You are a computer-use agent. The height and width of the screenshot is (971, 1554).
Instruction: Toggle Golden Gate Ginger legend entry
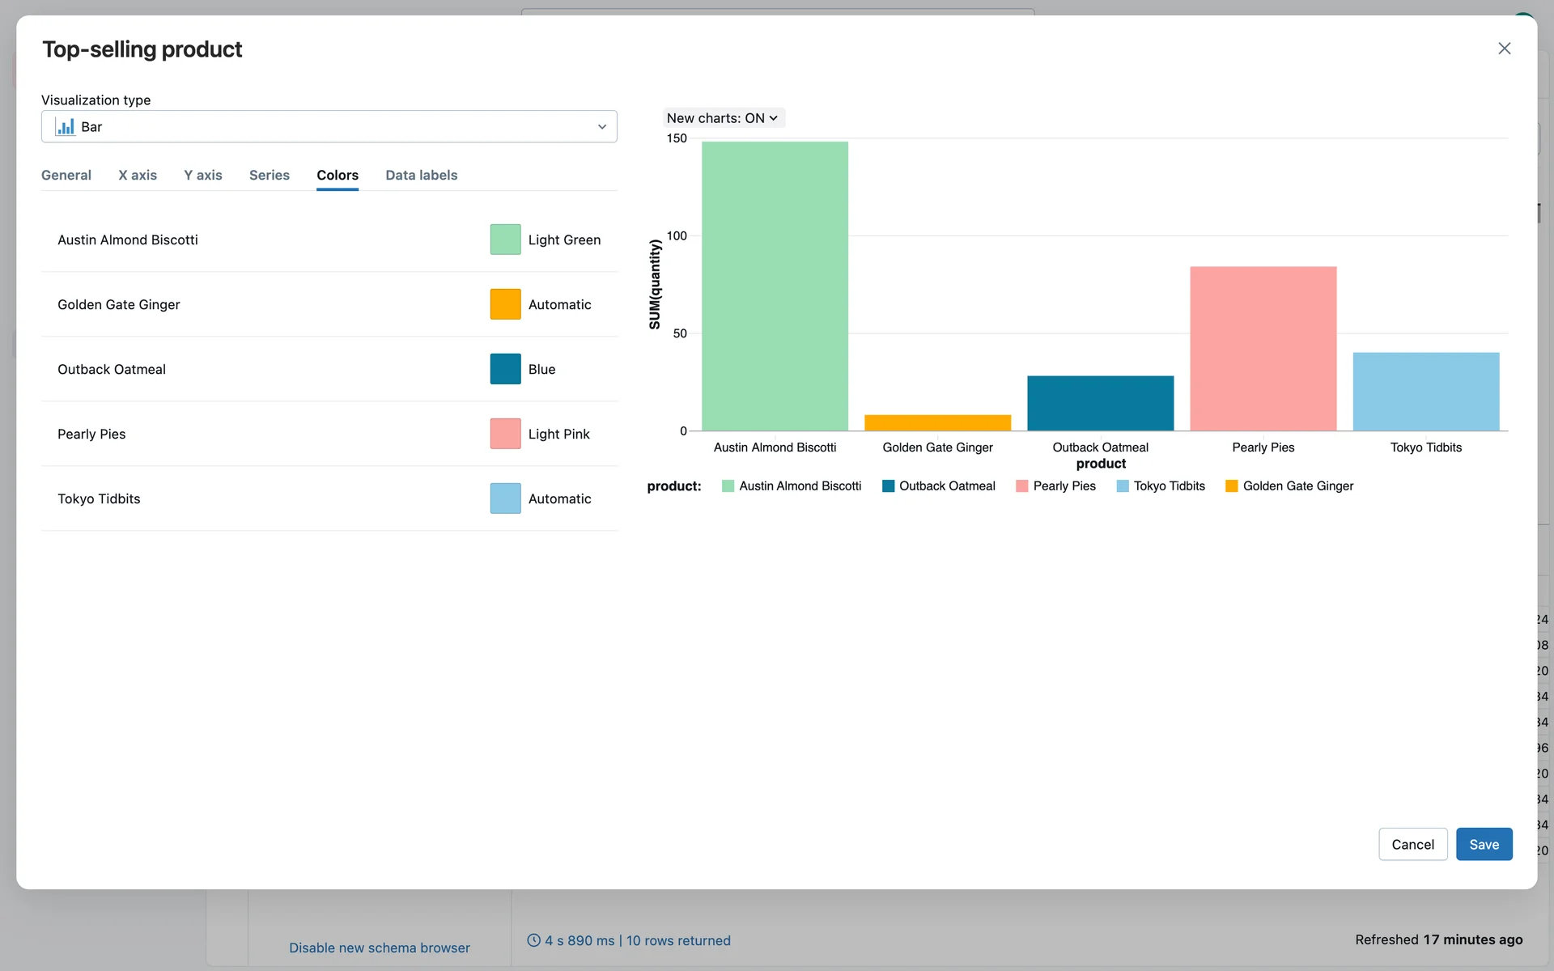[1297, 486]
